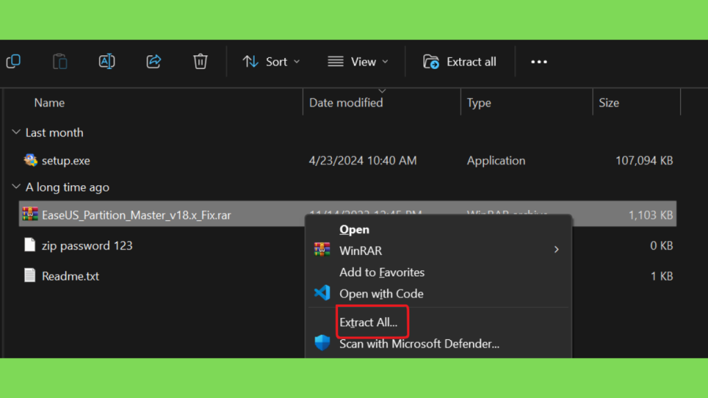Screen dimensions: 708x398
Task: Click the Extract all toolbar button
Action: tap(460, 61)
